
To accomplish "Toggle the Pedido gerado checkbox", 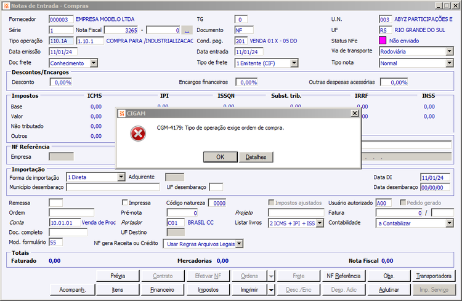I will coord(403,203).
